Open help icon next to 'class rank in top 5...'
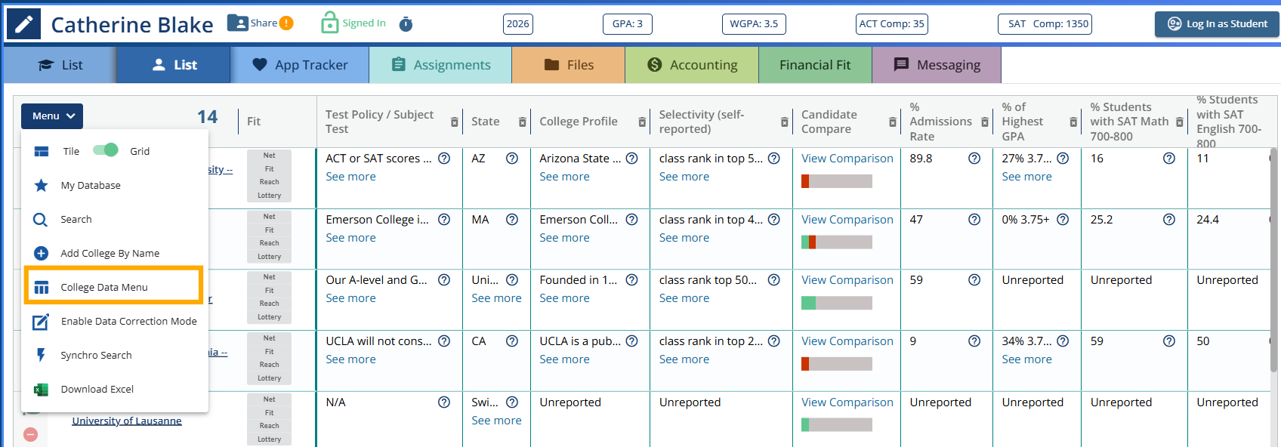 coord(774,159)
